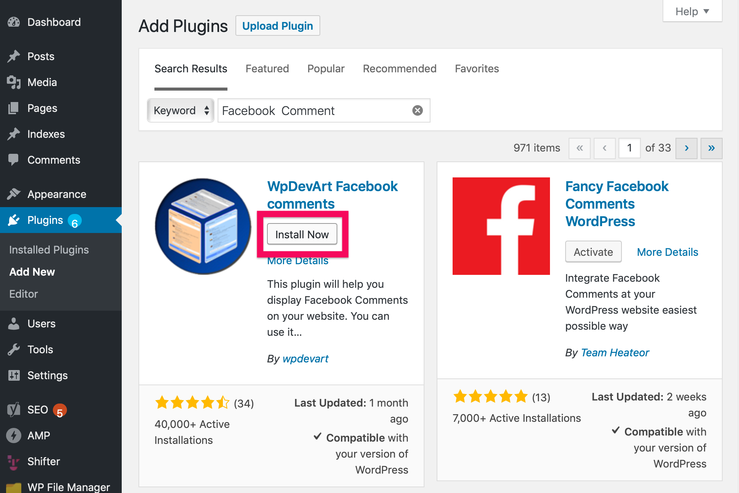Activate Fancy Facebook Comments plugin

pyautogui.click(x=593, y=252)
